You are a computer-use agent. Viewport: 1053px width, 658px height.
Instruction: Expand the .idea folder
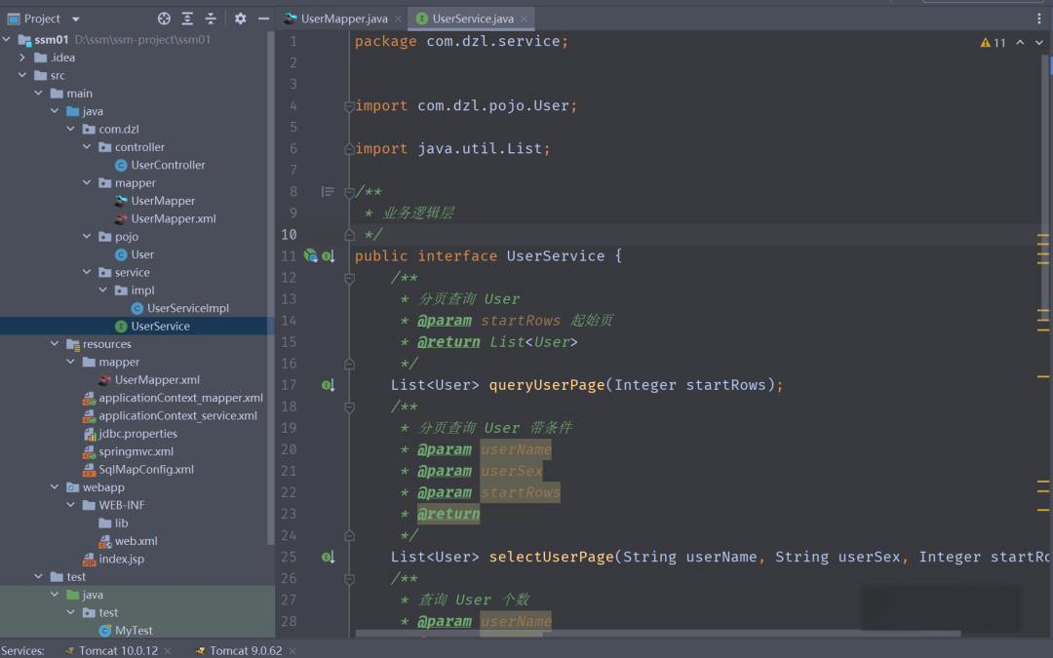pos(22,58)
